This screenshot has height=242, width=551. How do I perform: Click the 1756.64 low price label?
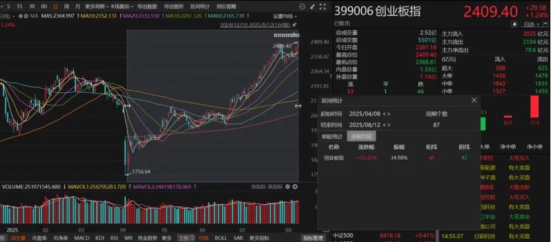coord(141,172)
